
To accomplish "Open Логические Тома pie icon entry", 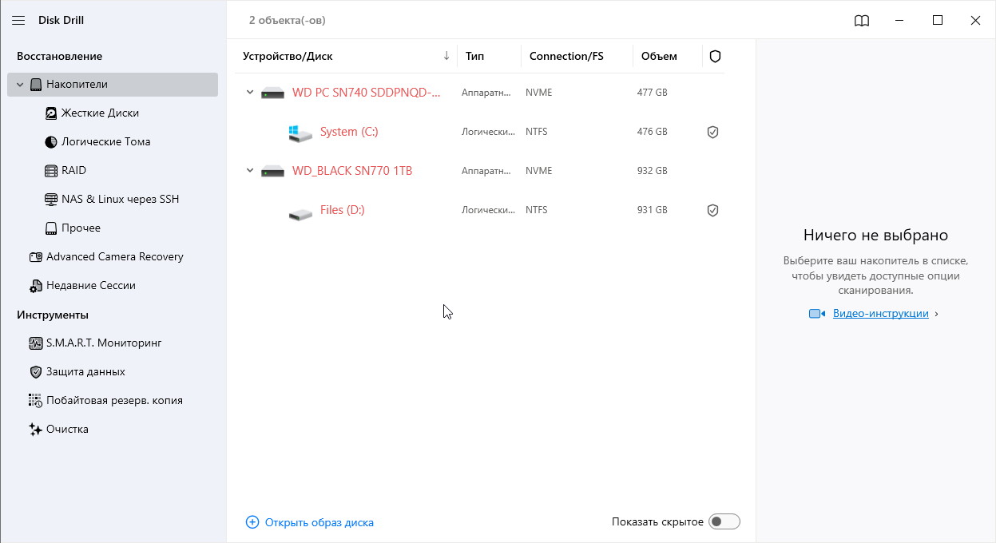I will pos(51,142).
